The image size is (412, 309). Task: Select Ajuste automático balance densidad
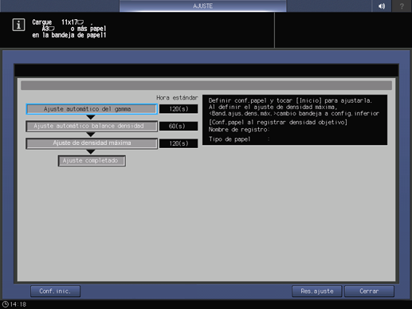92,126
